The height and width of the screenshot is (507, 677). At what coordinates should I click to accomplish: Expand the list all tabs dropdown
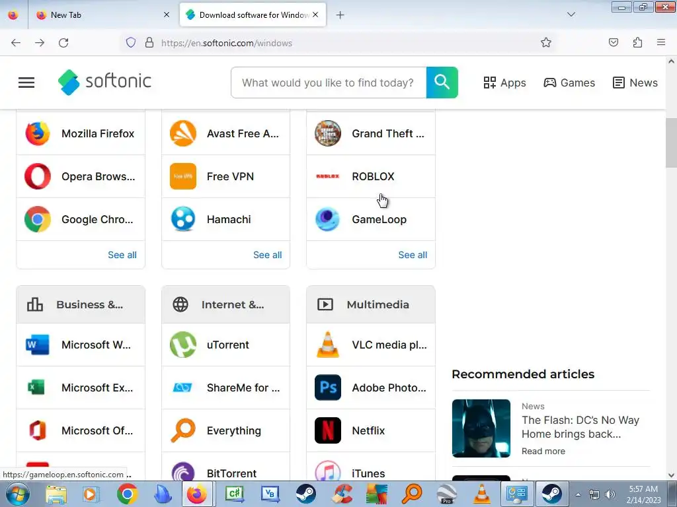pyautogui.click(x=571, y=15)
